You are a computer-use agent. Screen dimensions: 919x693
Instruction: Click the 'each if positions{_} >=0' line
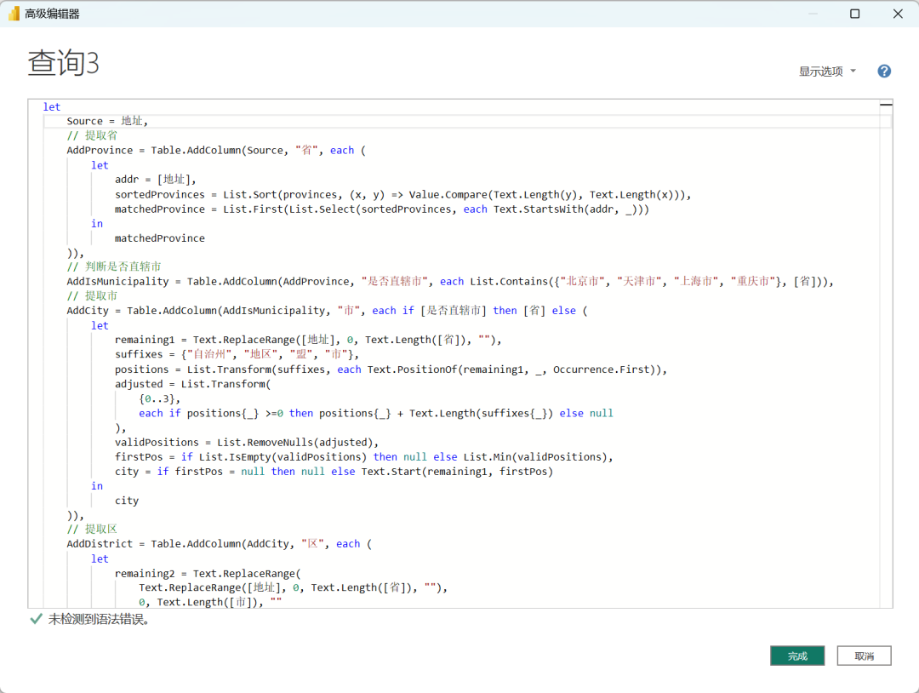click(x=376, y=414)
